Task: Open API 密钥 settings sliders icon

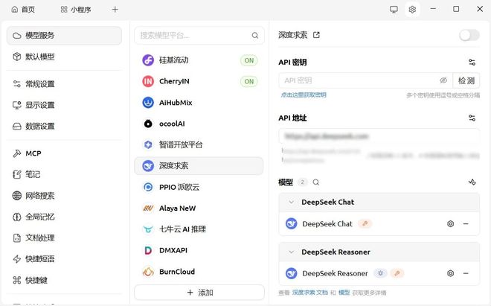Action: tap(472, 63)
